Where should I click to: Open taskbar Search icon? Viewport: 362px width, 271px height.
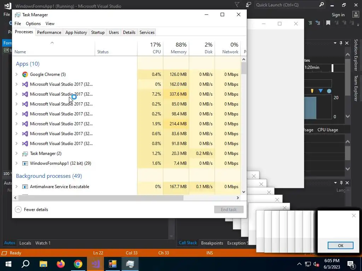[25, 264]
